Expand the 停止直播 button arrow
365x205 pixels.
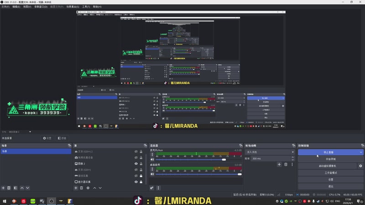point(361,152)
